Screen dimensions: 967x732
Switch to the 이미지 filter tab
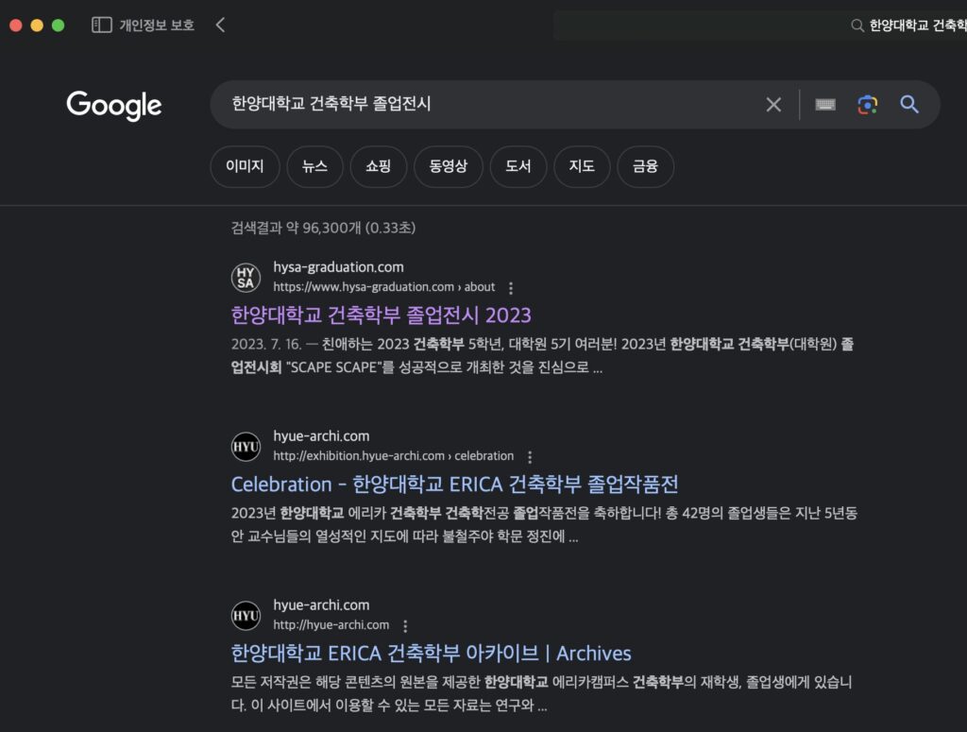point(244,166)
